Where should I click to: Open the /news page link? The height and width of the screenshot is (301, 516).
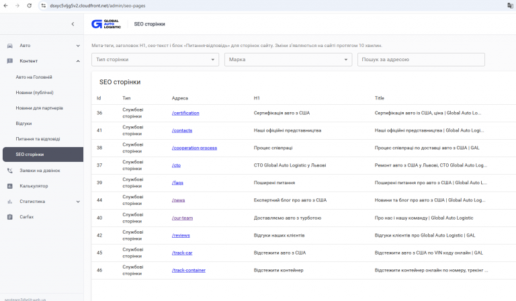click(x=178, y=200)
